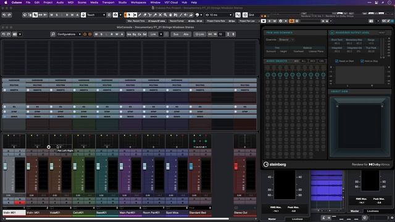Viewport: 395px width, 222px height.
Task: Click the Apple menu icon
Action: tap(6, 2)
